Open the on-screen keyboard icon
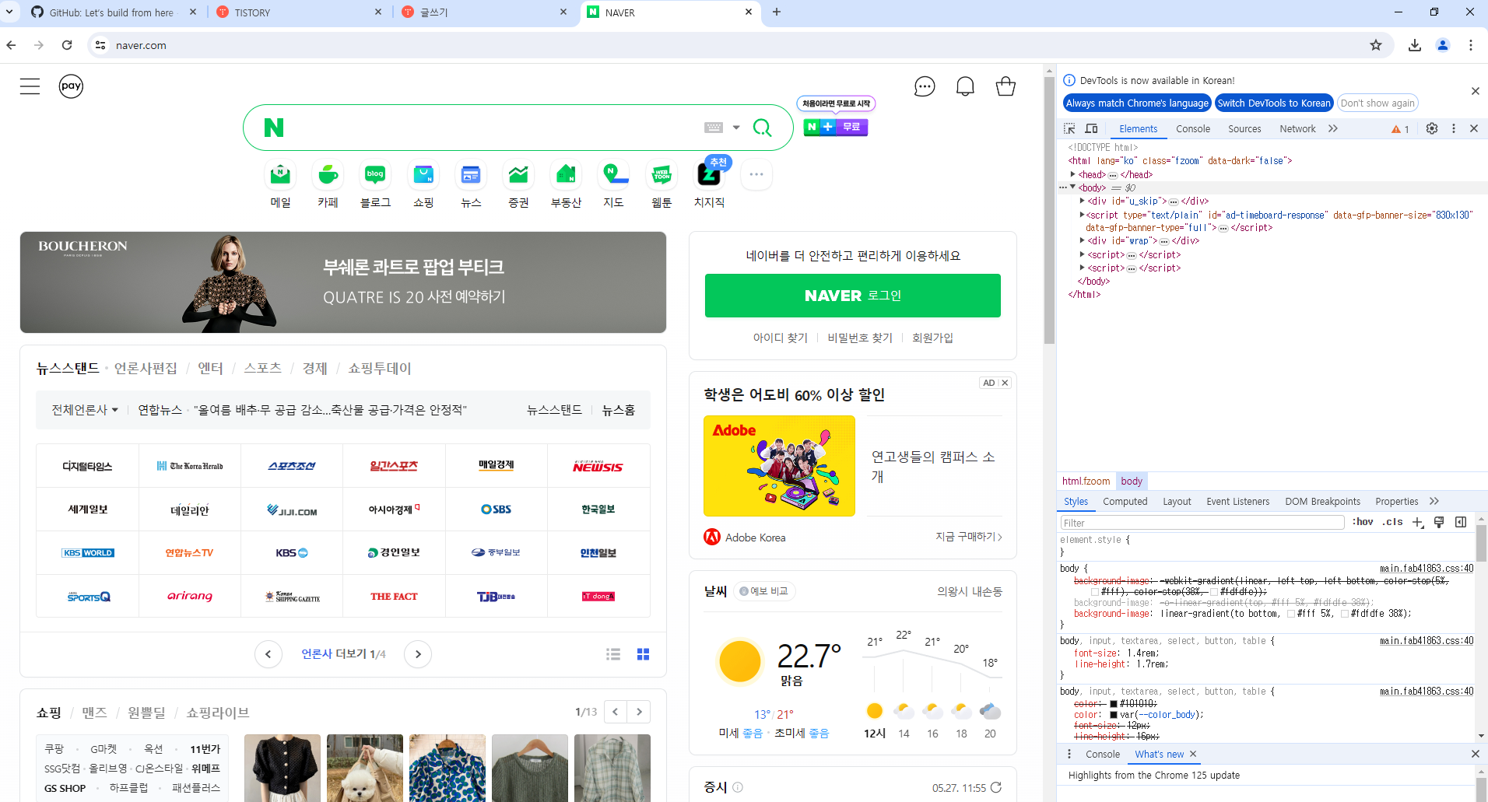 pos(714,128)
